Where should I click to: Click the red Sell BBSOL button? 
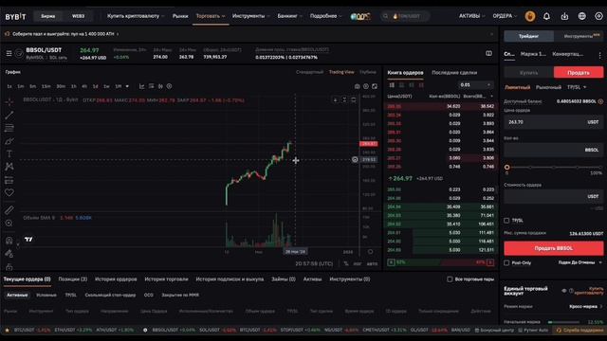(553, 248)
